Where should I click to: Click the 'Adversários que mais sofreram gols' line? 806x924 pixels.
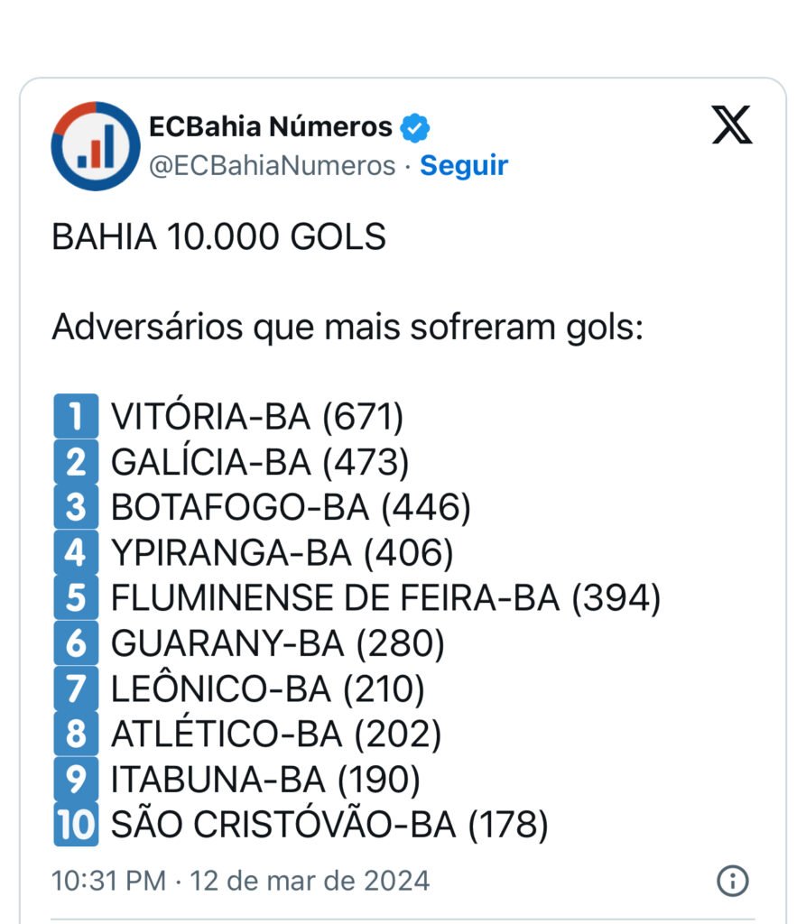tap(347, 328)
